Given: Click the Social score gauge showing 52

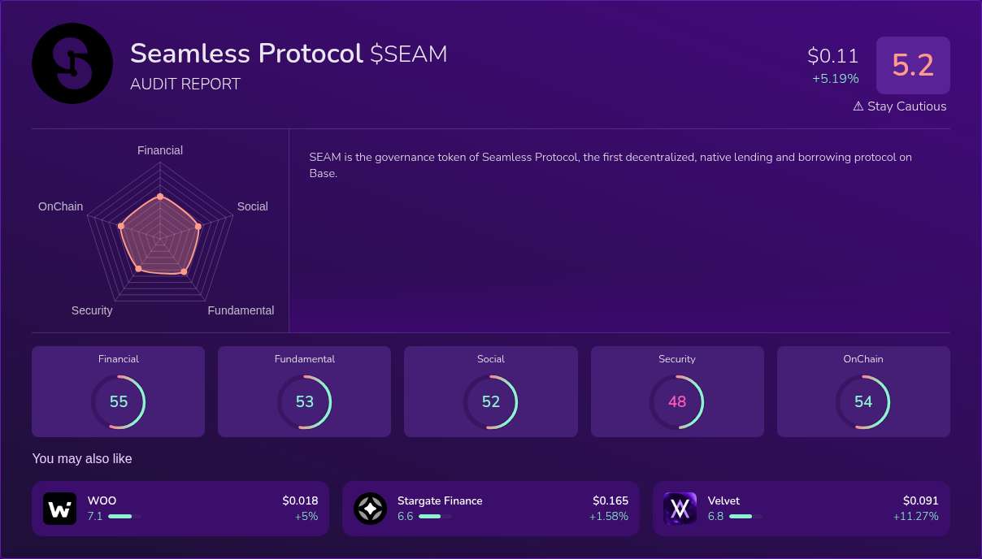Looking at the screenshot, I should (x=491, y=401).
